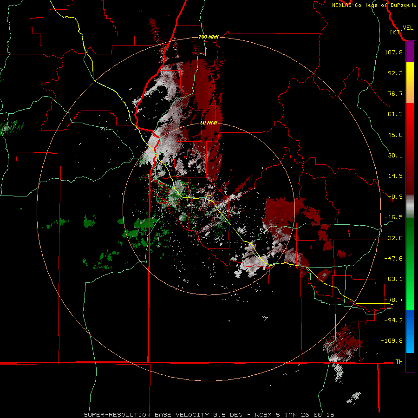Viewport: 418px width, 418px height.
Task: Pick the blue segment of color bar
Action: coord(410,331)
